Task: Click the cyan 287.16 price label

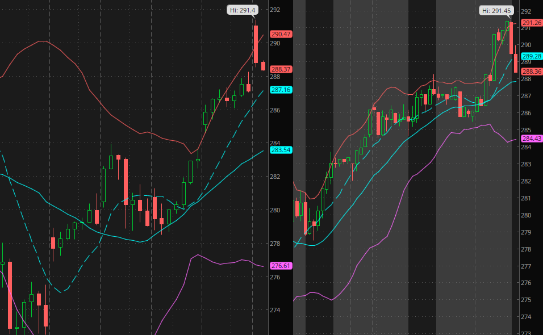Action: (281, 90)
